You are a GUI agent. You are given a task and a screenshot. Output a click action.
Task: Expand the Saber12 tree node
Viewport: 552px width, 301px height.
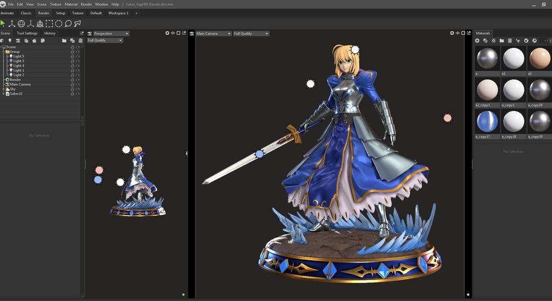coord(3,94)
